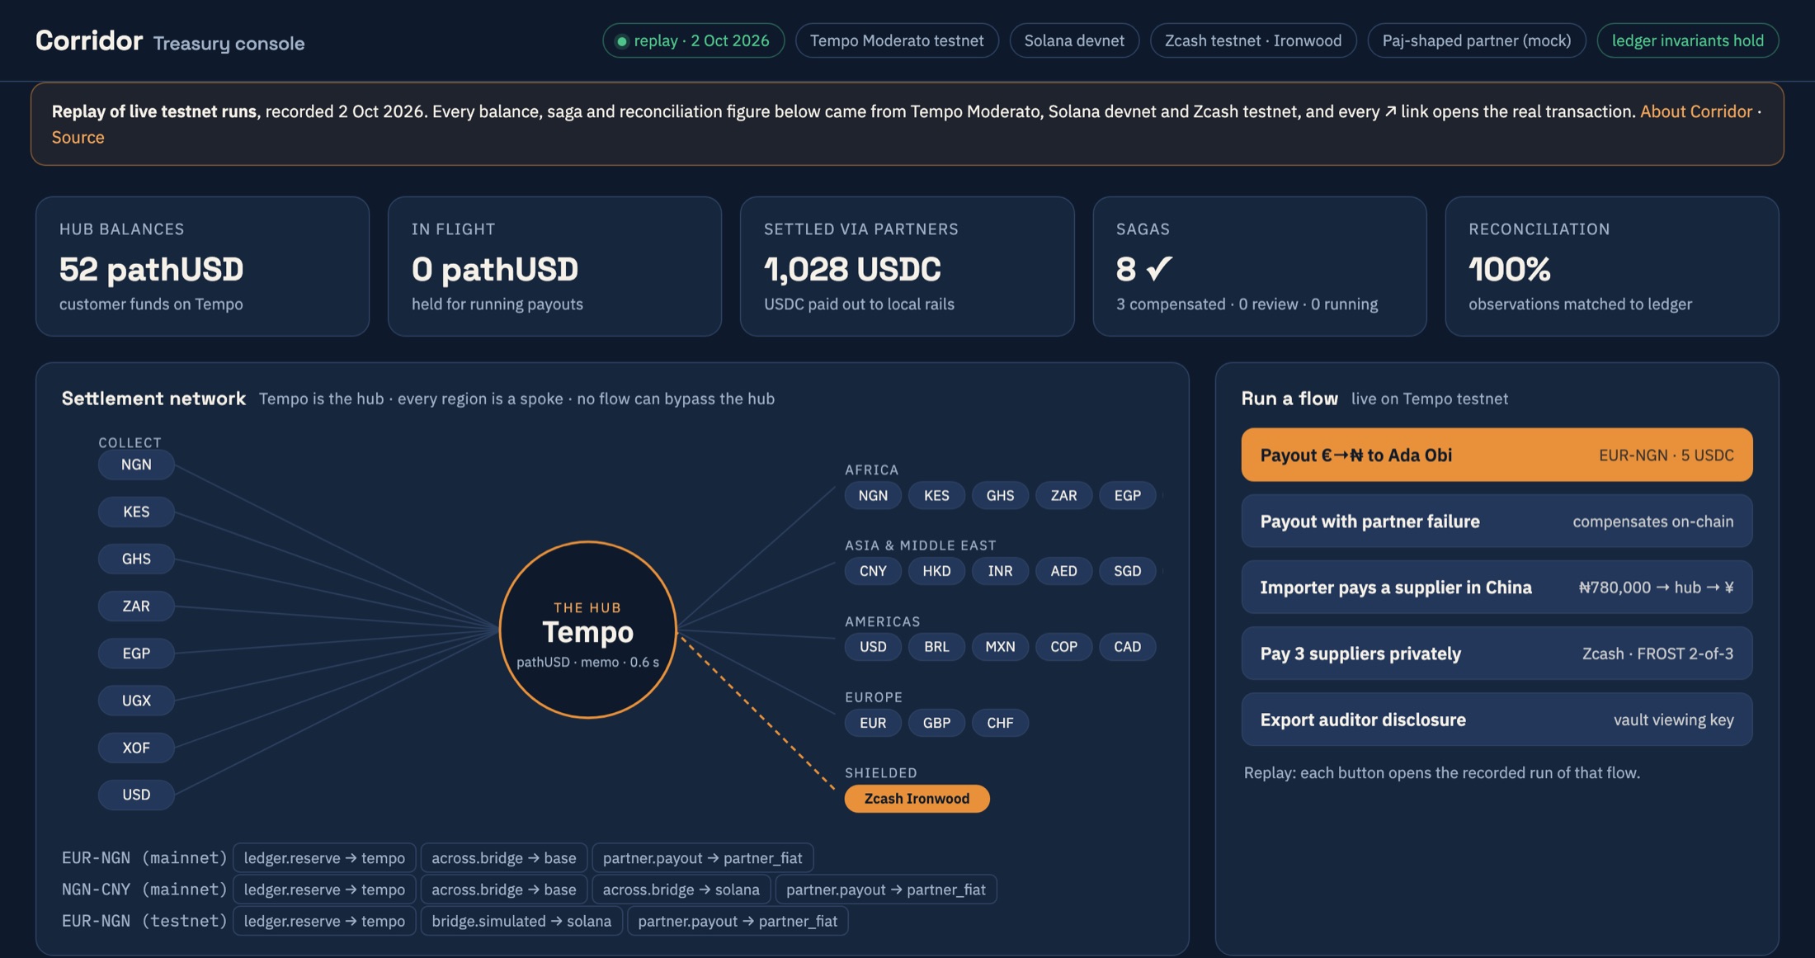Click the Corridor logo title
The image size is (1815, 958).
coord(89,40)
